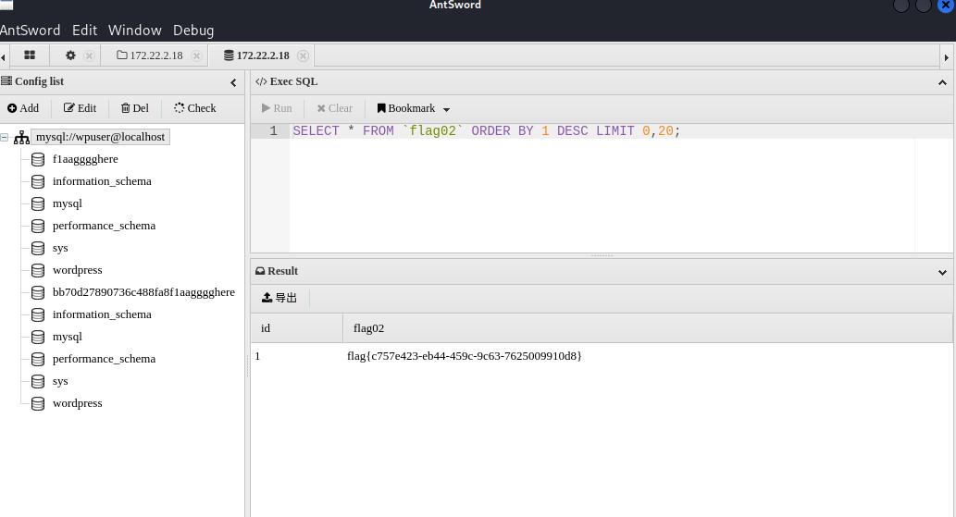Switch to the 172.22.2.18 file manager tab
The image size is (956, 517).
[150, 55]
